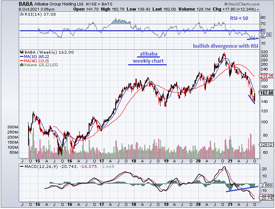Click the Low 138.43 value
The height and width of the screenshot is (209, 275).
click(x=139, y=9)
